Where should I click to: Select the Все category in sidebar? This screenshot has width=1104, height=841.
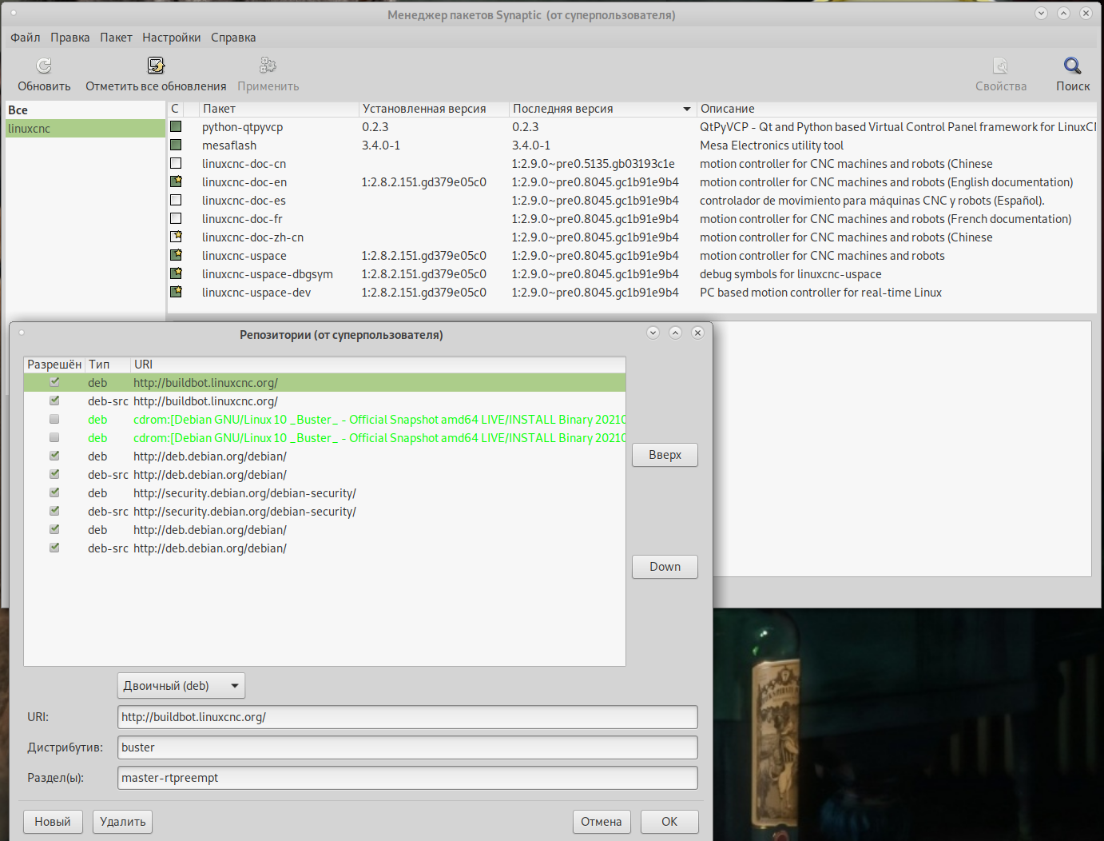click(85, 110)
